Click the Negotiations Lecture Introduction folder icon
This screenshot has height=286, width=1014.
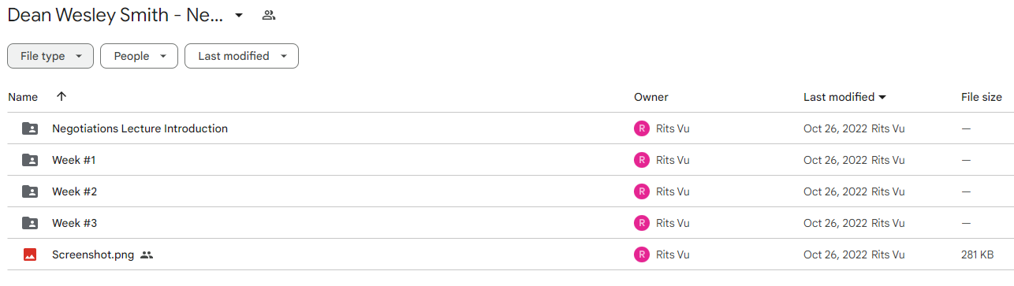(x=30, y=128)
